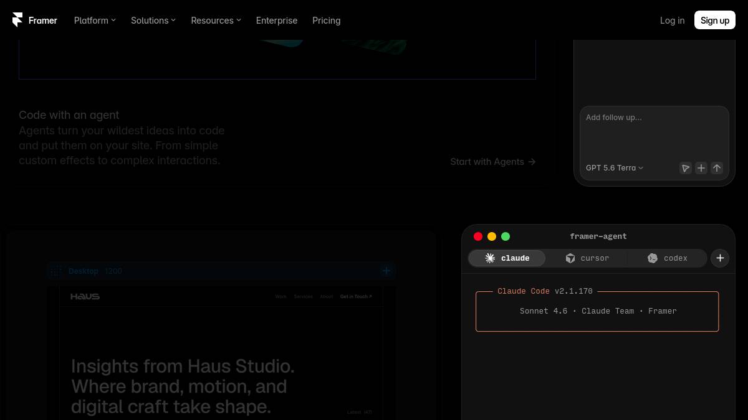Expand the Solutions menu

153,21
